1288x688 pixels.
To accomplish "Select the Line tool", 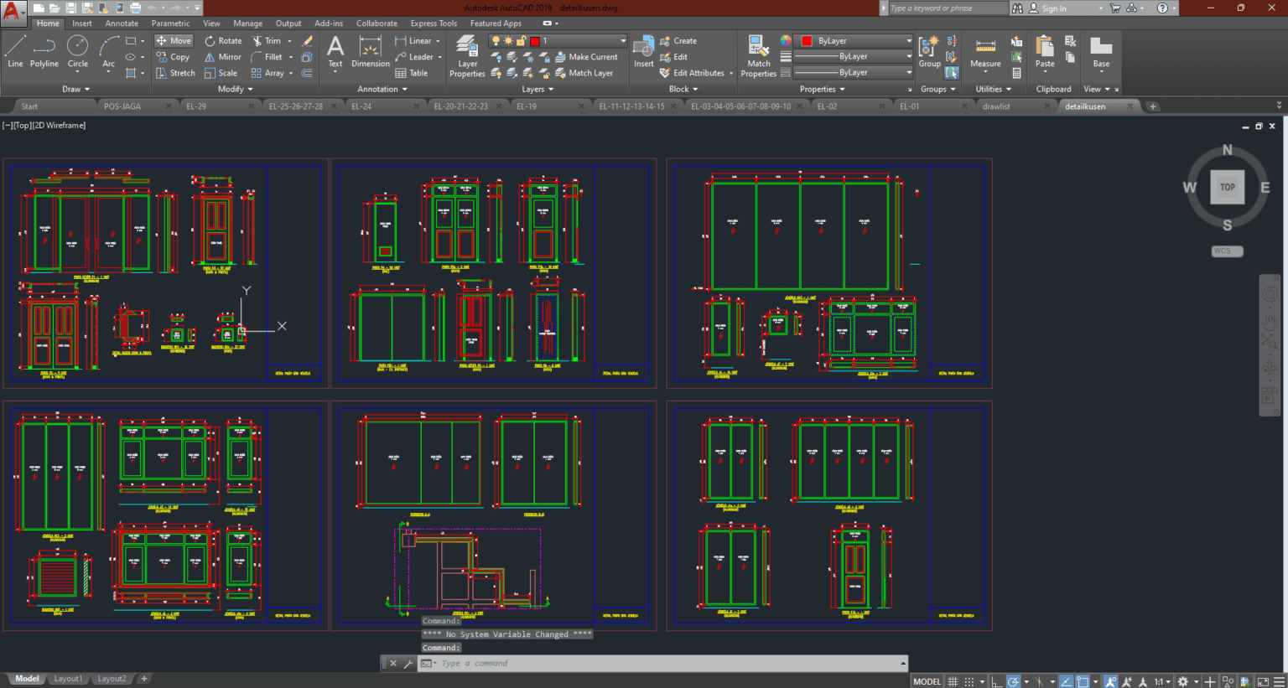I will [14, 52].
